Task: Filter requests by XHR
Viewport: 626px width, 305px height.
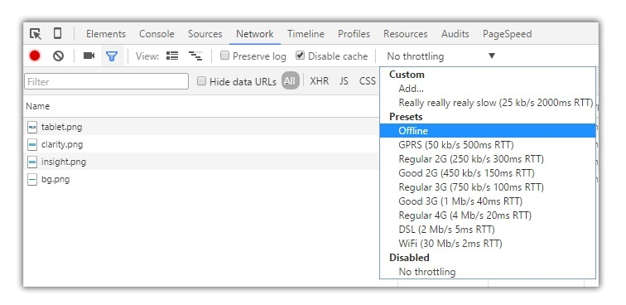Action: [x=320, y=81]
